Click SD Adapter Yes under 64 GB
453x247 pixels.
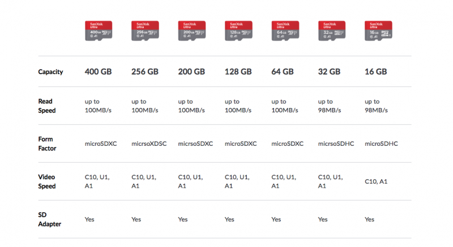point(276,219)
